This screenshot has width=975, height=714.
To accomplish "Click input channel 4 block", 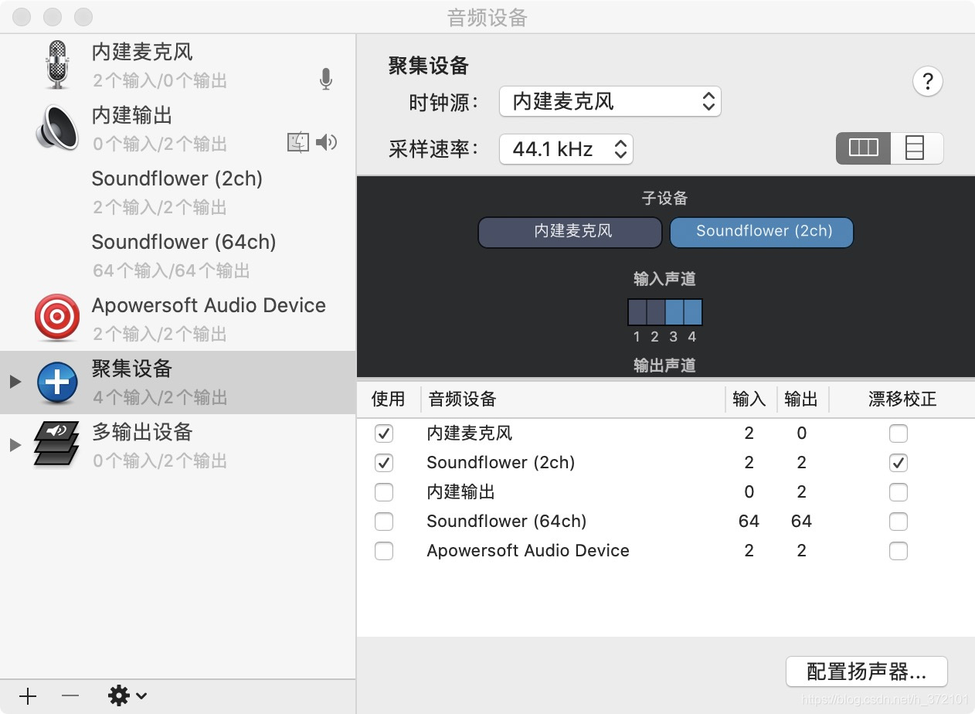I will pos(693,312).
